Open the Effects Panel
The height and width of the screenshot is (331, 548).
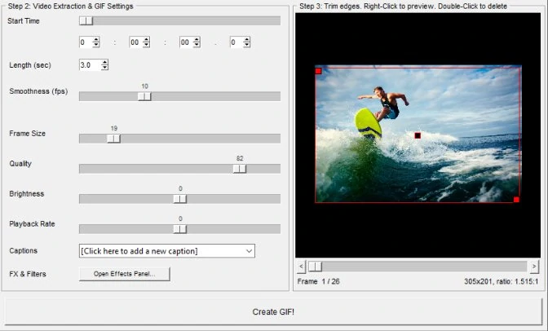point(125,274)
